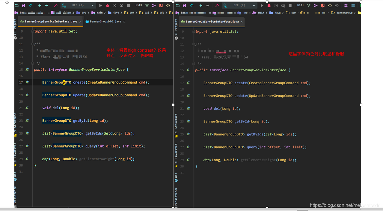Open Web tool window in right IDE

click(x=176, y=177)
